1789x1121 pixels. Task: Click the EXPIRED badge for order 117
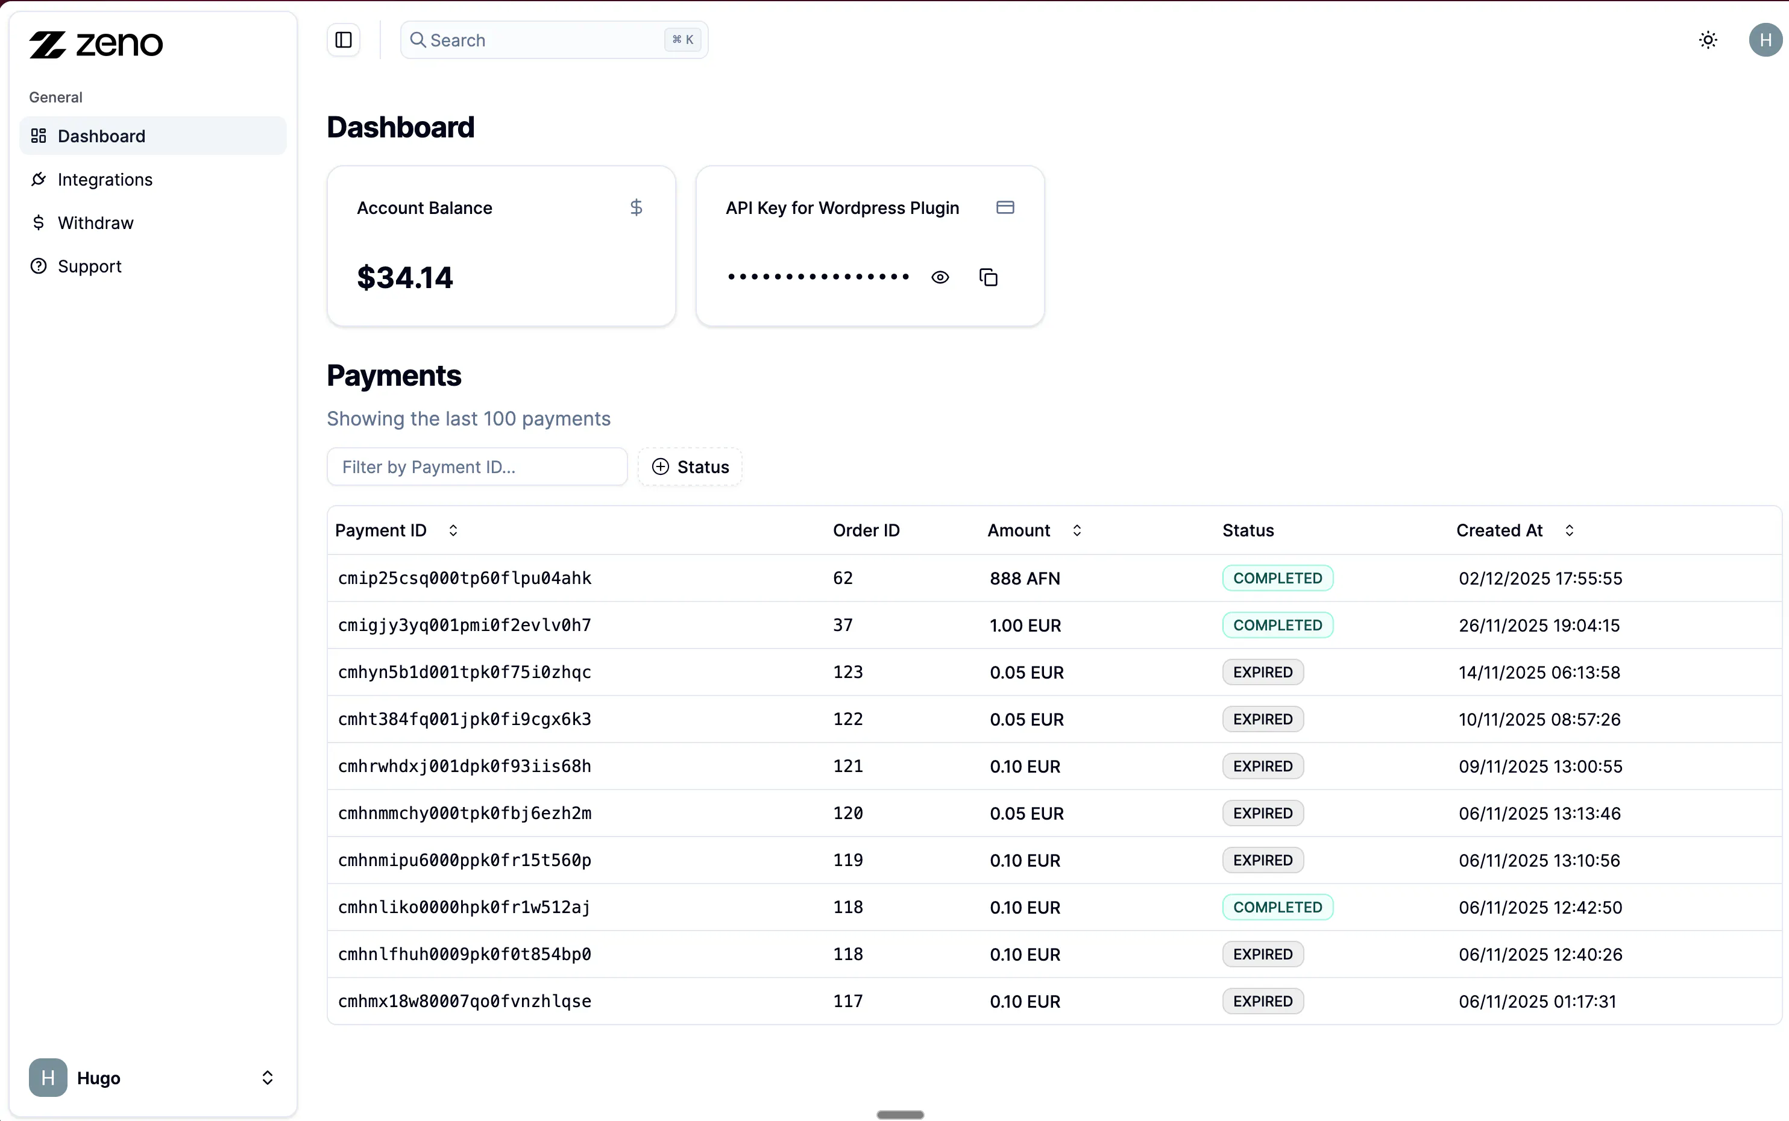1263,1002
